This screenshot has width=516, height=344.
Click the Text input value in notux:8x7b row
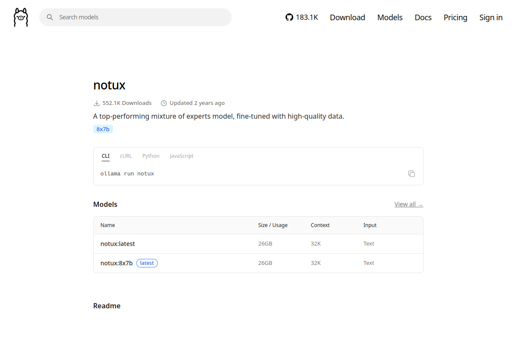[369, 263]
